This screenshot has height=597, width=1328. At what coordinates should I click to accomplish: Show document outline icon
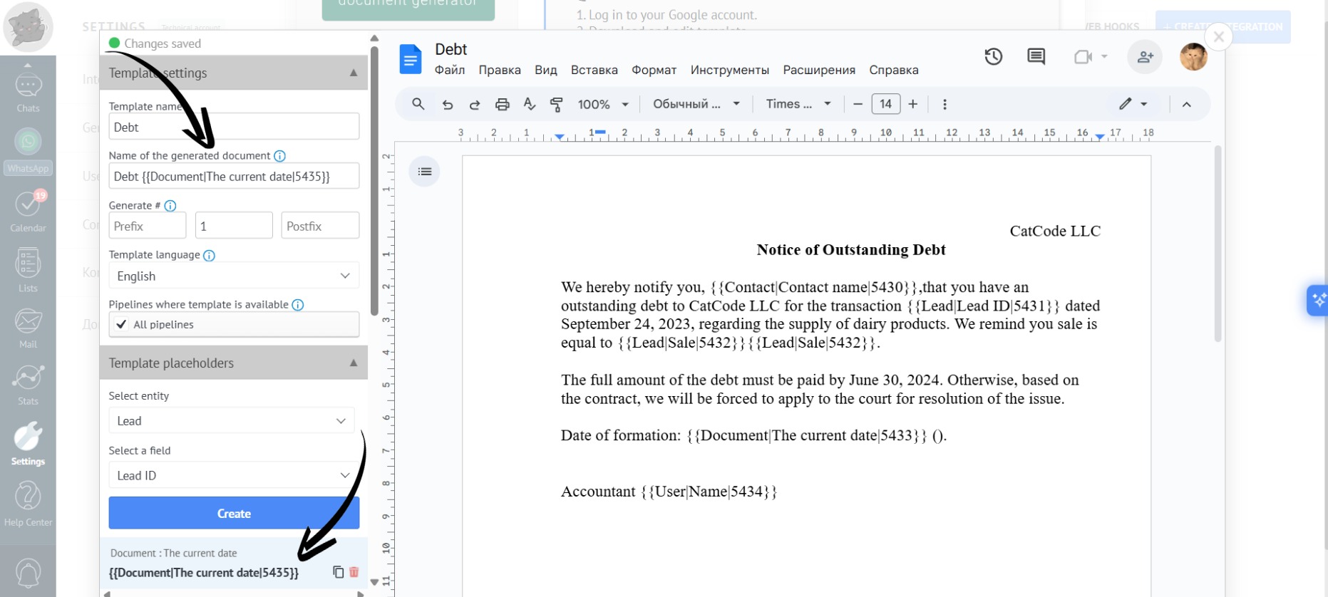[x=425, y=172]
